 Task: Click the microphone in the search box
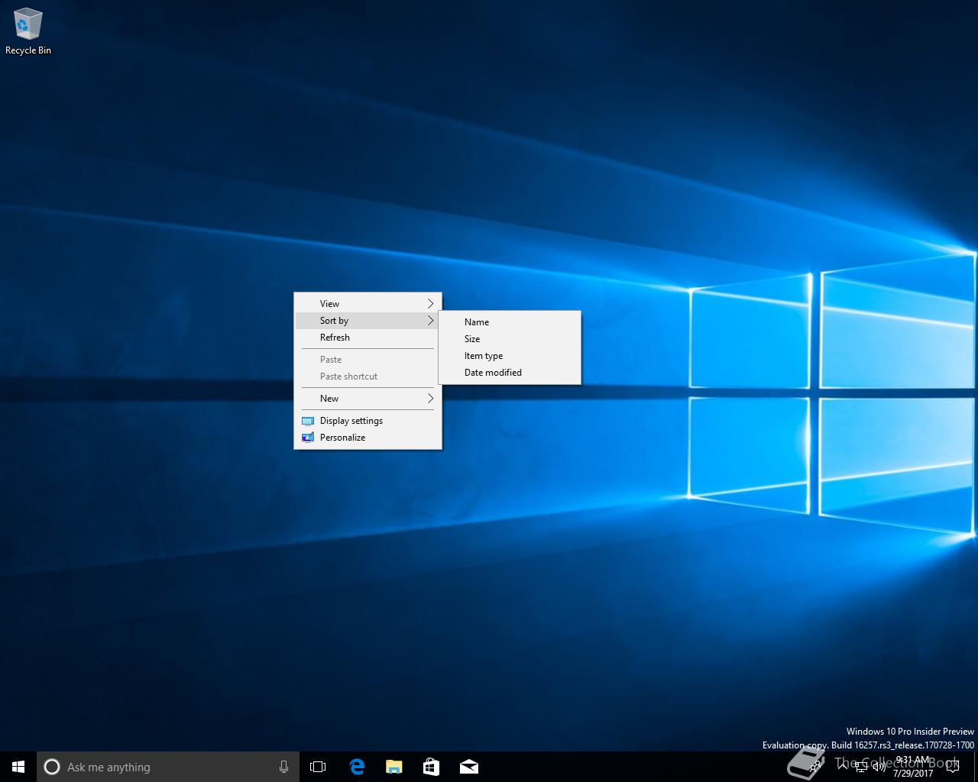pyautogui.click(x=283, y=767)
